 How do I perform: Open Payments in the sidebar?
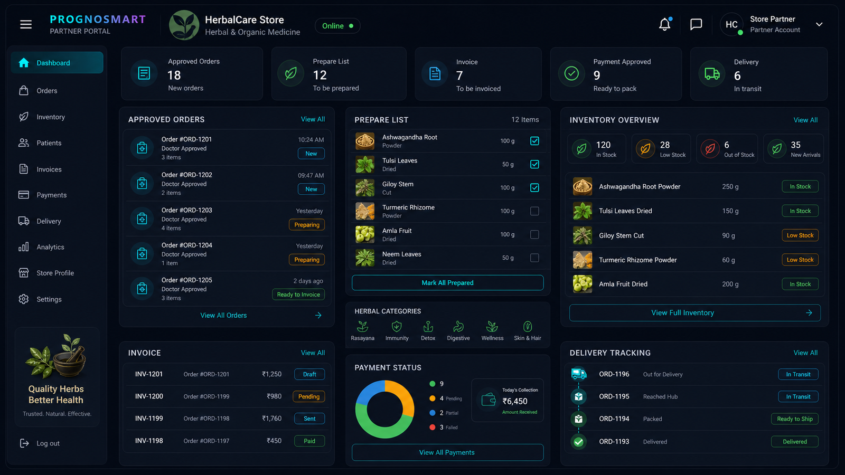pos(57,195)
